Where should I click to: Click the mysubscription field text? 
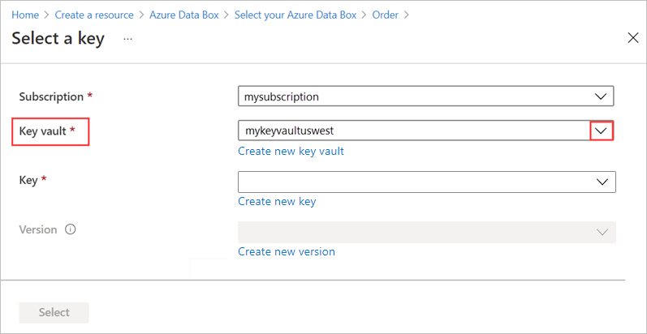282,96
